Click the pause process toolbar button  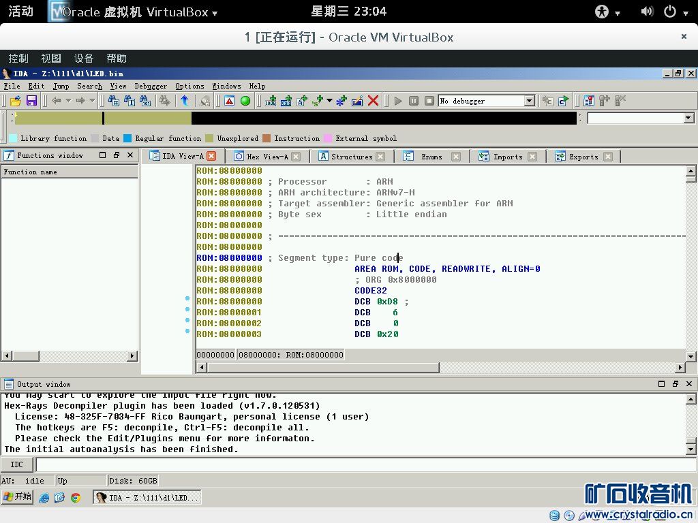(x=414, y=101)
